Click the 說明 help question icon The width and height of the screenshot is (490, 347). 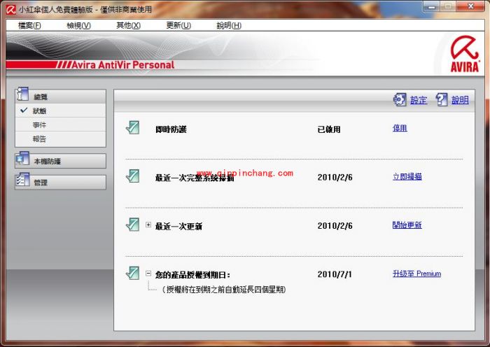coord(442,100)
